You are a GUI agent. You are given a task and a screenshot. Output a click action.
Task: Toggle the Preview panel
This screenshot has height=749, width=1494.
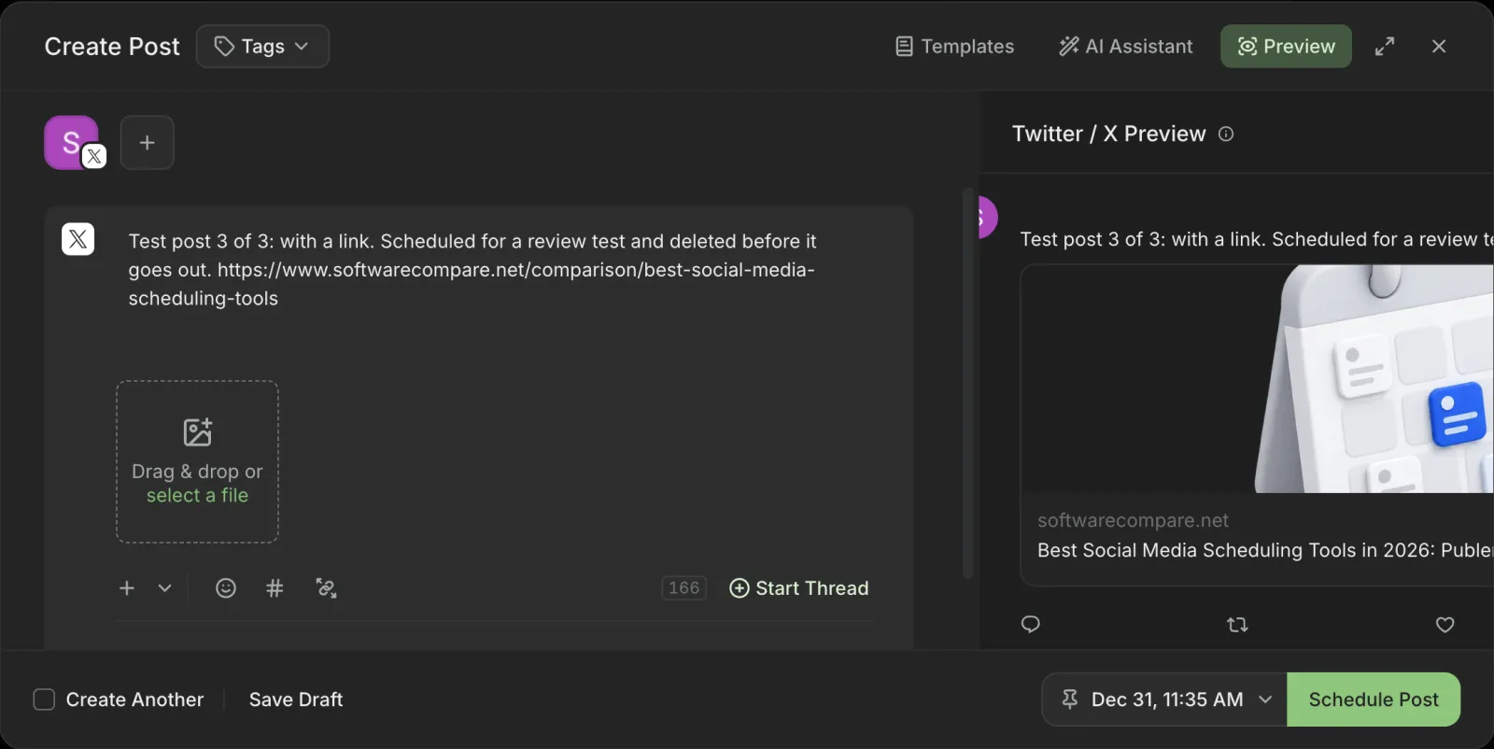(1286, 47)
